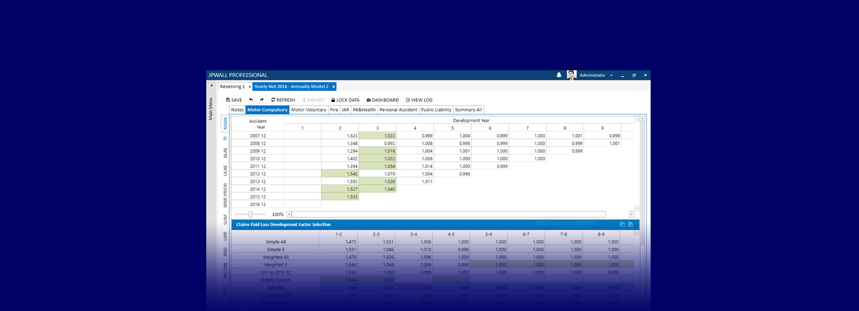
Task: Open the vertical Main Menu label
Action: (210, 109)
